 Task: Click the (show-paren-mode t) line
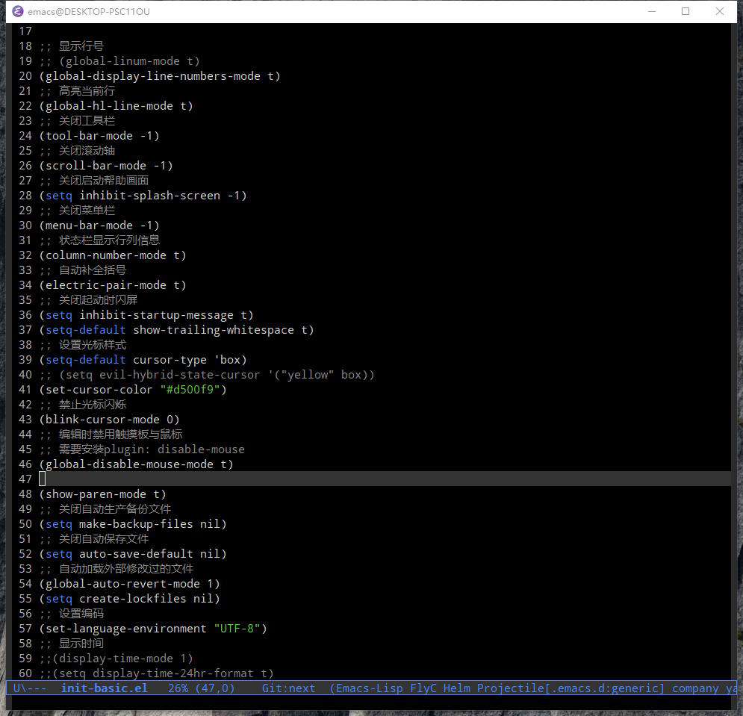[x=103, y=494]
